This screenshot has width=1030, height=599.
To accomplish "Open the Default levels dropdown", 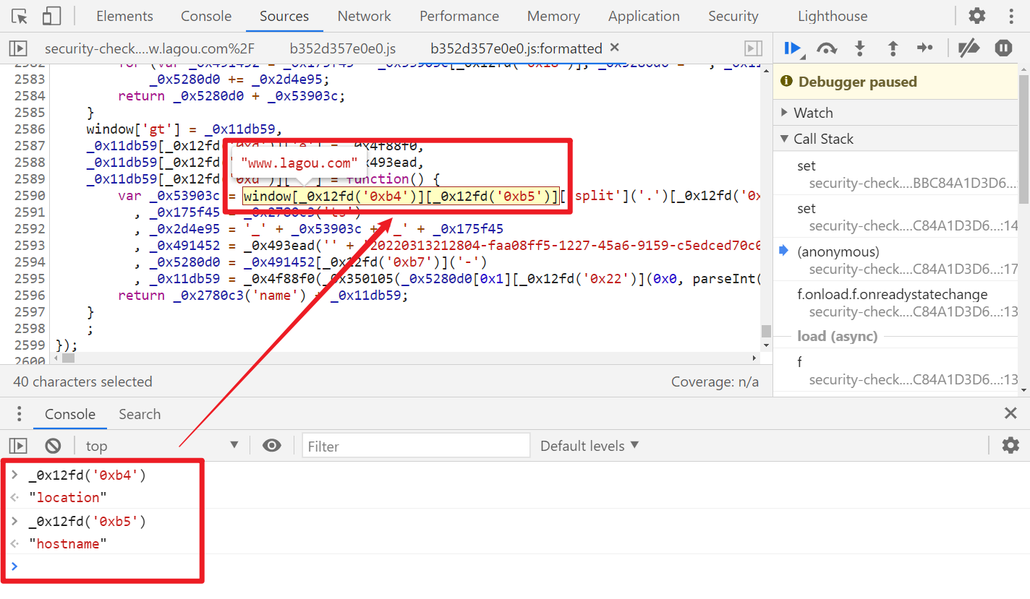I will point(590,446).
